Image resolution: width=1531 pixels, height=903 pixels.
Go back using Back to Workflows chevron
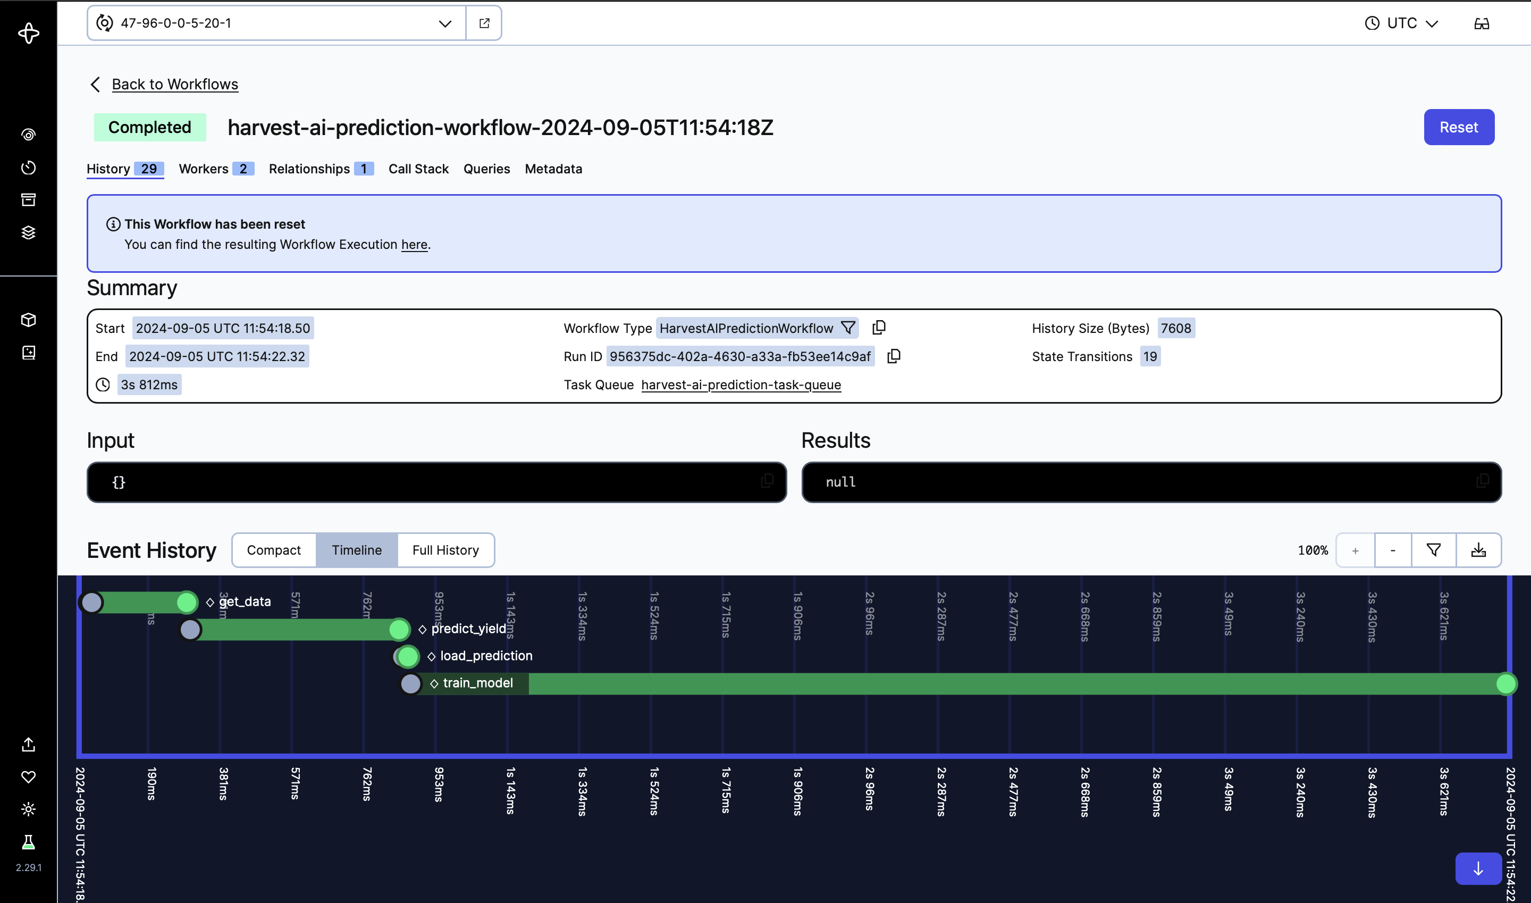96,84
